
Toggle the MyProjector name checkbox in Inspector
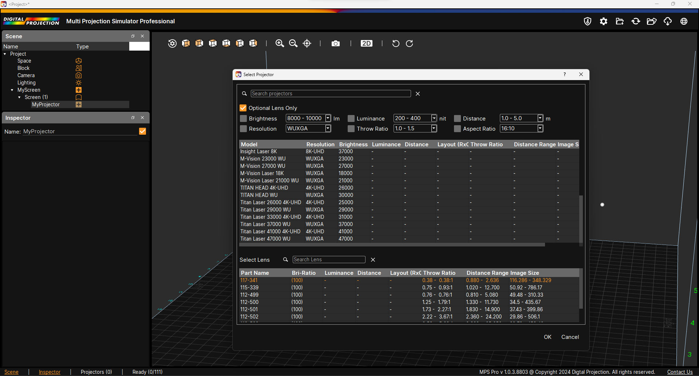[143, 131]
